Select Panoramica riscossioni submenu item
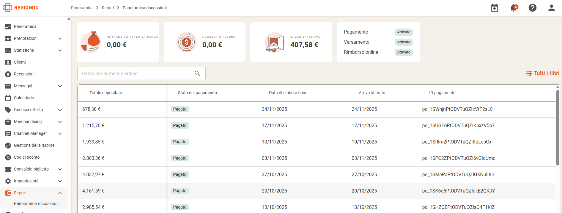Screen dimensions: 562x213 (36, 203)
